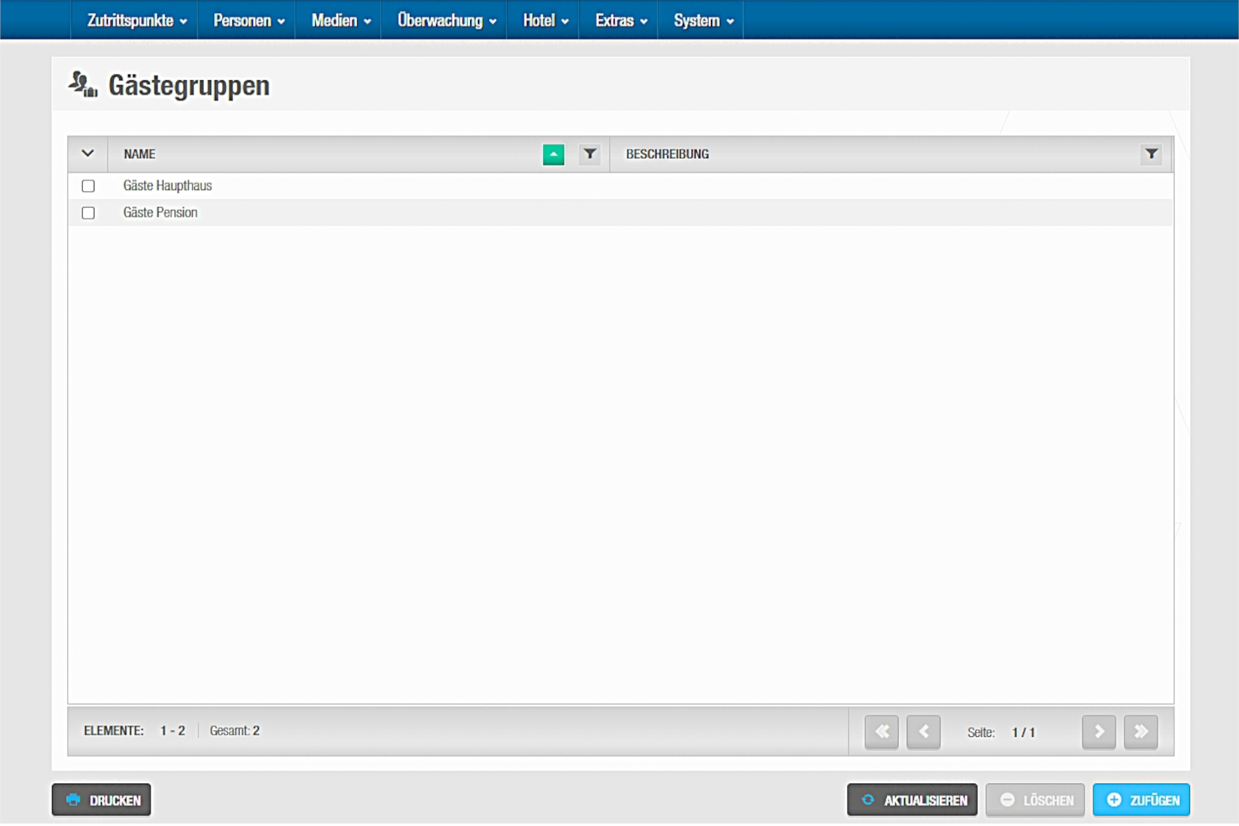The width and height of the screenshot is (1239, 826).
Task: Click the green sort ascending arrow in the Name column
Action: pos(553,155)
